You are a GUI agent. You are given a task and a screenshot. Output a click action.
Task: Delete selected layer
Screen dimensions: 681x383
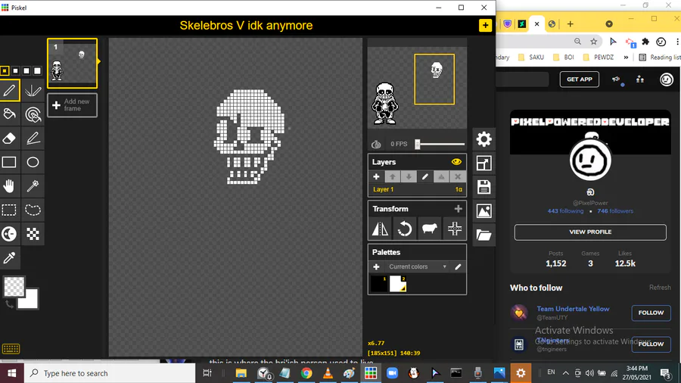click(x=457, y=176)
